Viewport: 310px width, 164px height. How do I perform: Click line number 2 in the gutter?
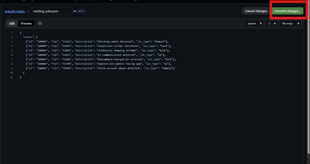point(12,37)
